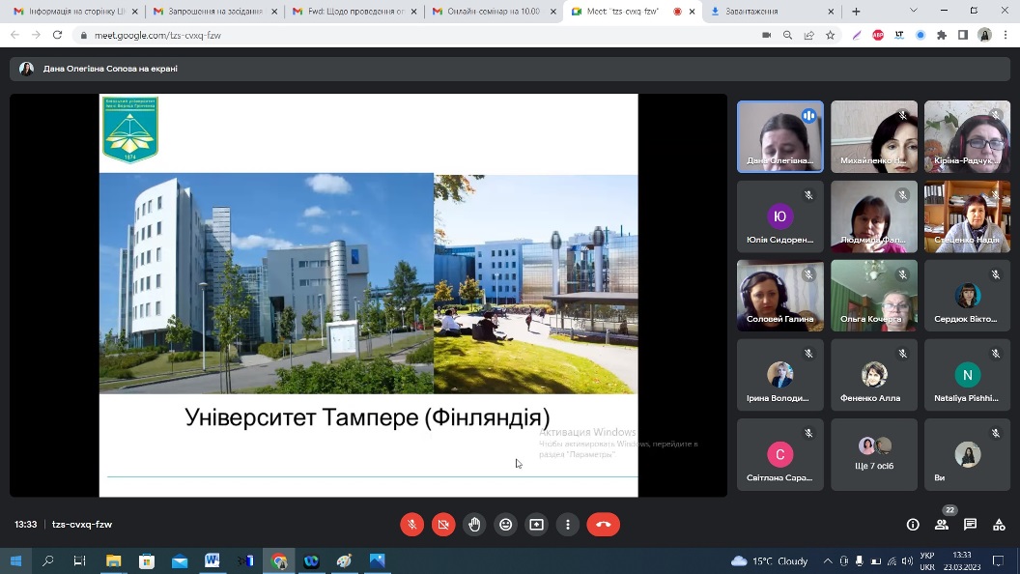Viewport: 1020px width, 574px height.
Task: Turn on the camera button
Action: pos(443,525)
